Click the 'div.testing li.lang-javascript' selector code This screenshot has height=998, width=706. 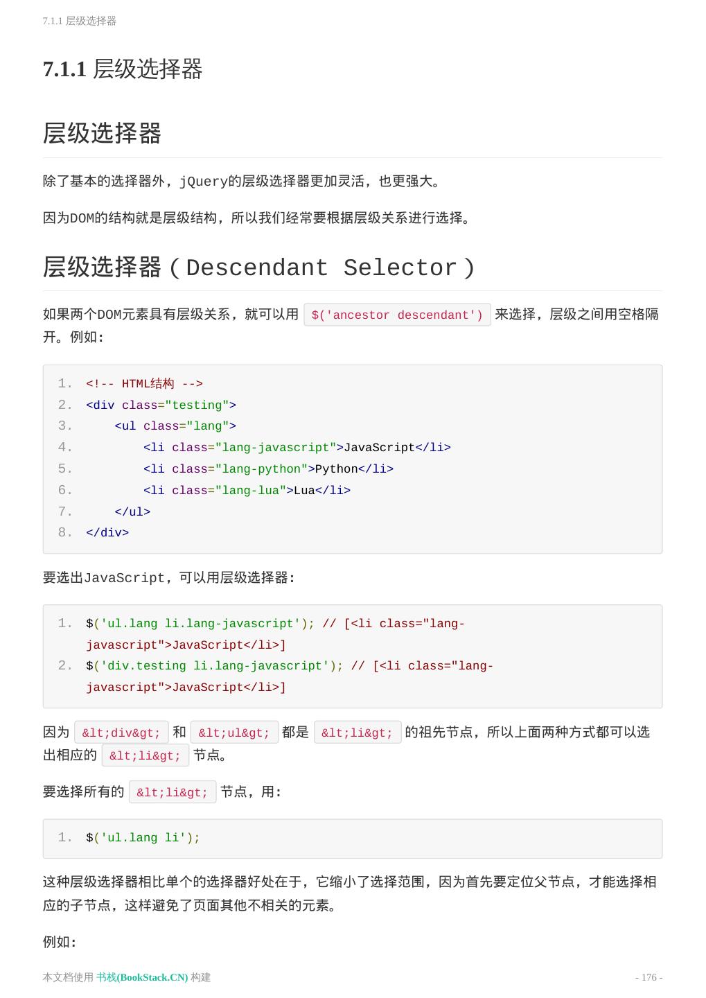tap(215, 666)
